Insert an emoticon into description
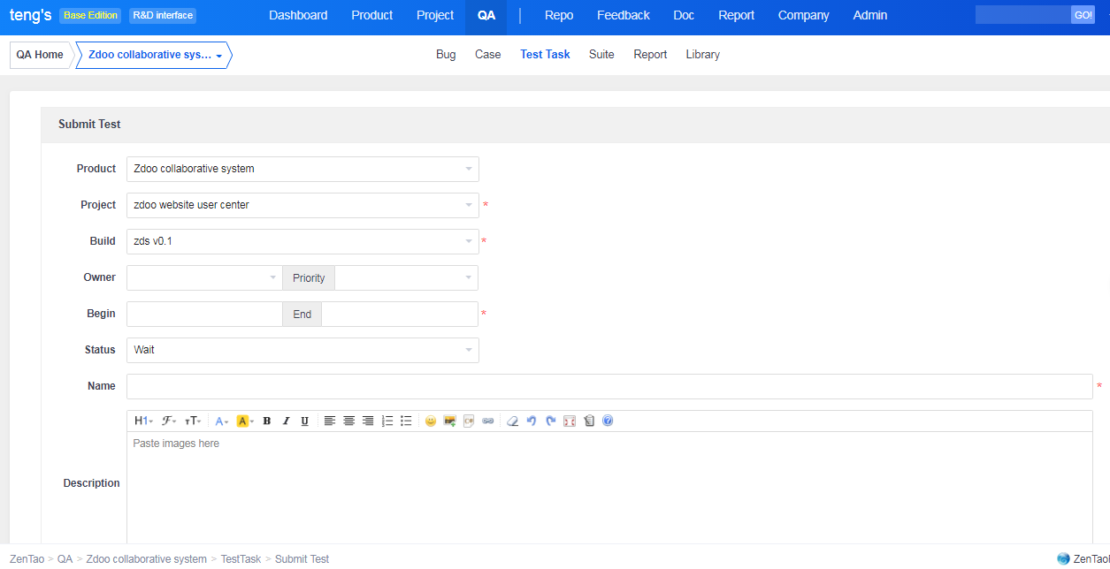 click(431, 421)
